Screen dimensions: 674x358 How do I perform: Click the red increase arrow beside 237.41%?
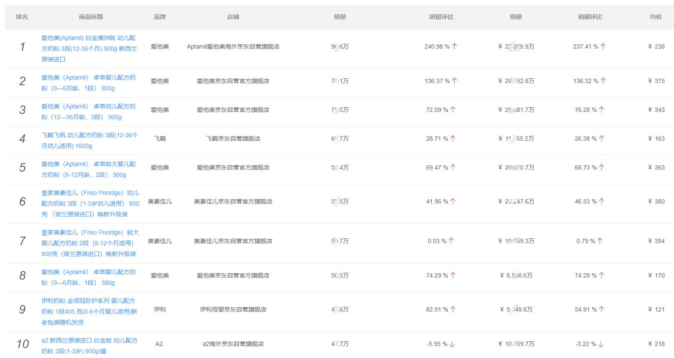tap(603, 46)
